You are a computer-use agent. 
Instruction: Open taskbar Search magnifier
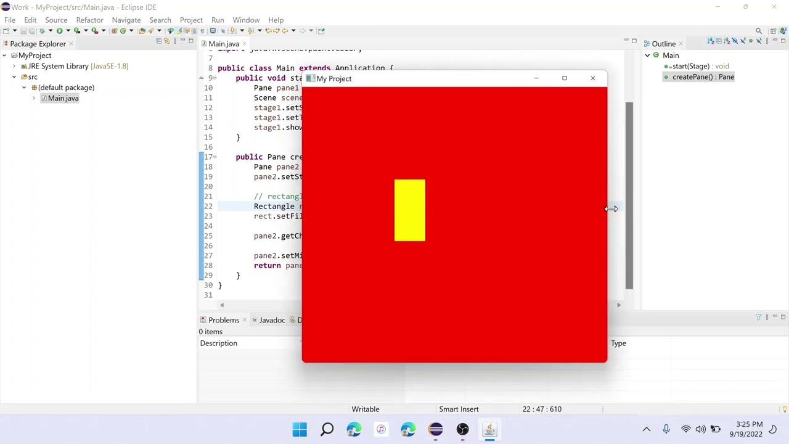pos(327,429)
